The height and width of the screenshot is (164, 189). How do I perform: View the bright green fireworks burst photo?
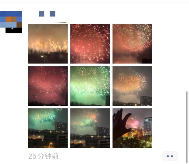point(90,86)
